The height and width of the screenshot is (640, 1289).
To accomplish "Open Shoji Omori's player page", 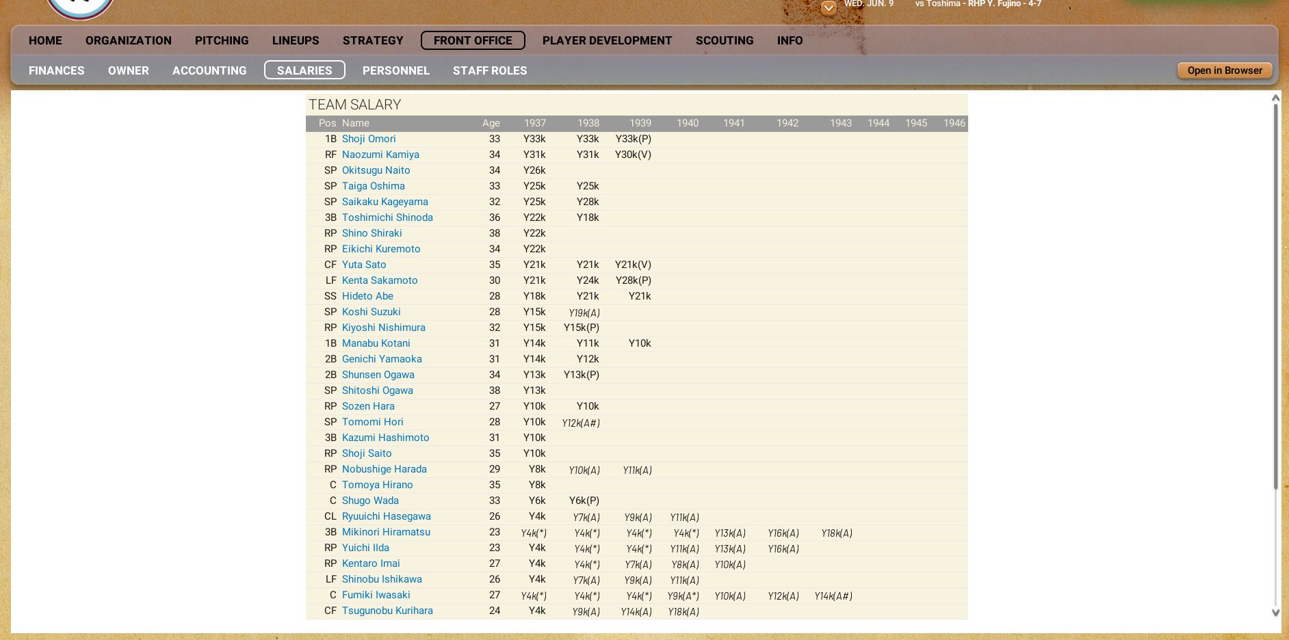I will [x=369, y=139].
